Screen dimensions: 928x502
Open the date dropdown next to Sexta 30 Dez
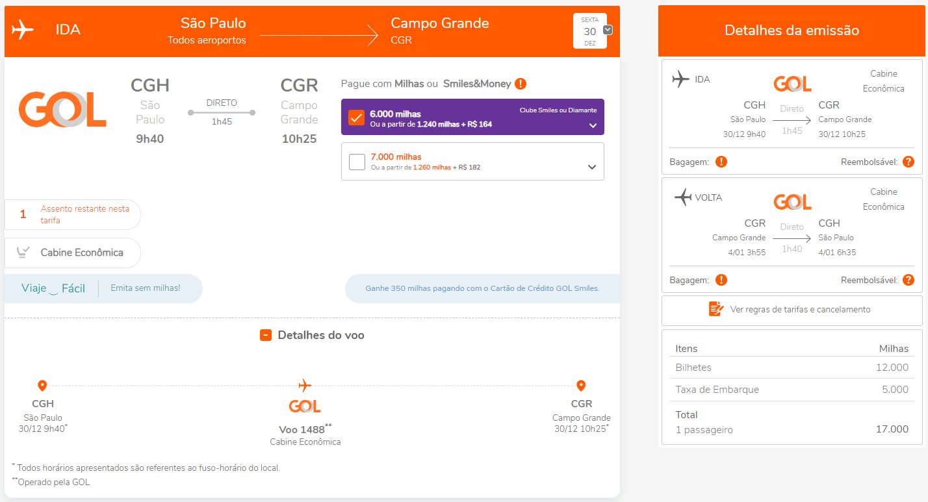coord(608,30)
